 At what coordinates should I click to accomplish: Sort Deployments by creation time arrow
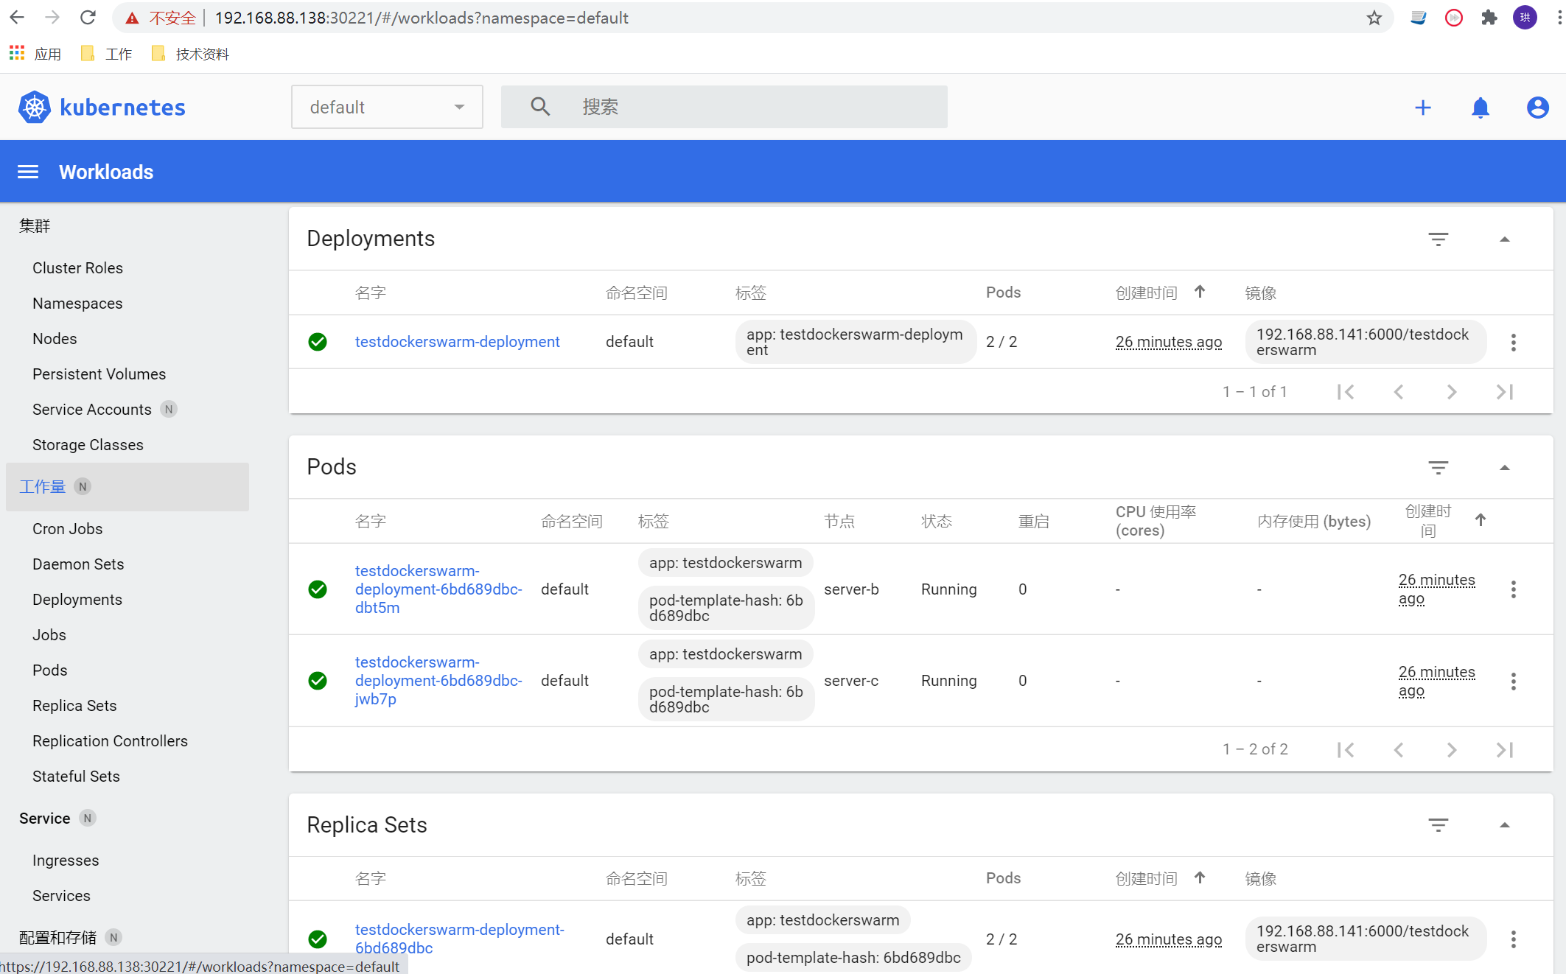pyautogui.click(x=1199, y=292)
